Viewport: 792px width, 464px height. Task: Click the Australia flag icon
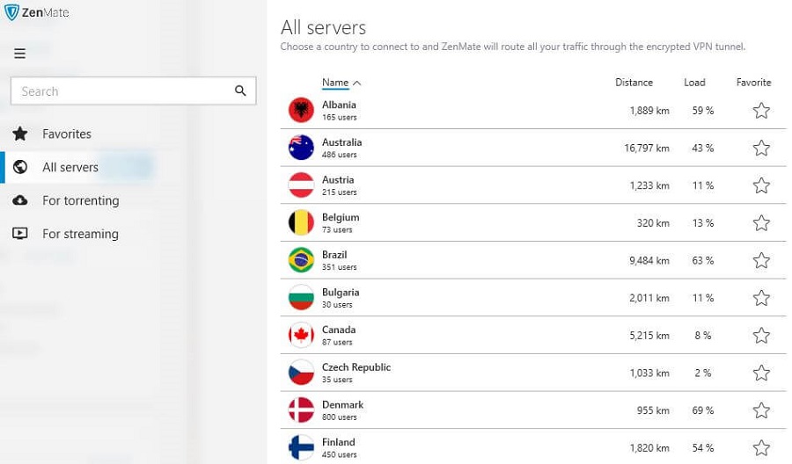click(301, 148)
